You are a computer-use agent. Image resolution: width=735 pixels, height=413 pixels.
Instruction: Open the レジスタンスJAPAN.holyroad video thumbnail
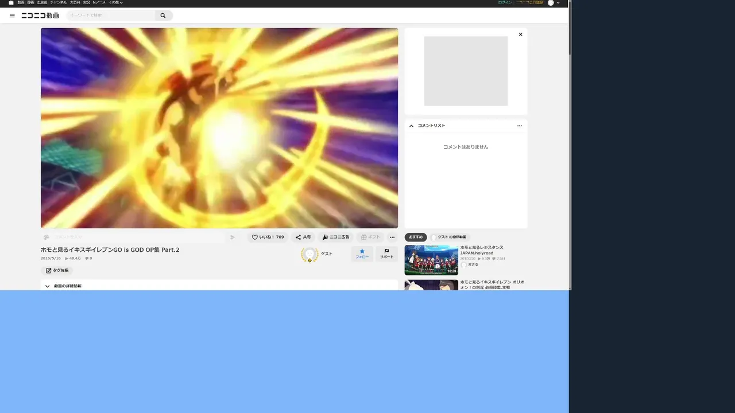[431, 260]
